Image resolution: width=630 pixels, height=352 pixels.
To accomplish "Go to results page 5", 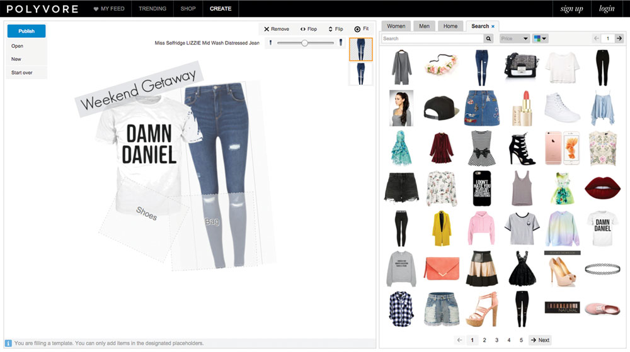I will [x=521, y=340].
